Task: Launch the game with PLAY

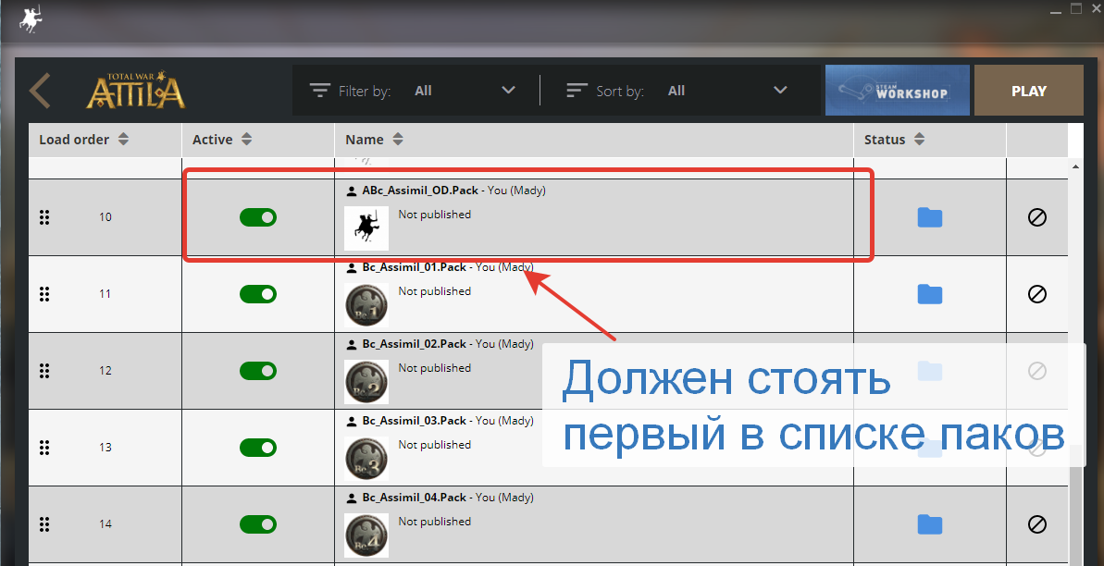Action: (x=1029, y=90)
